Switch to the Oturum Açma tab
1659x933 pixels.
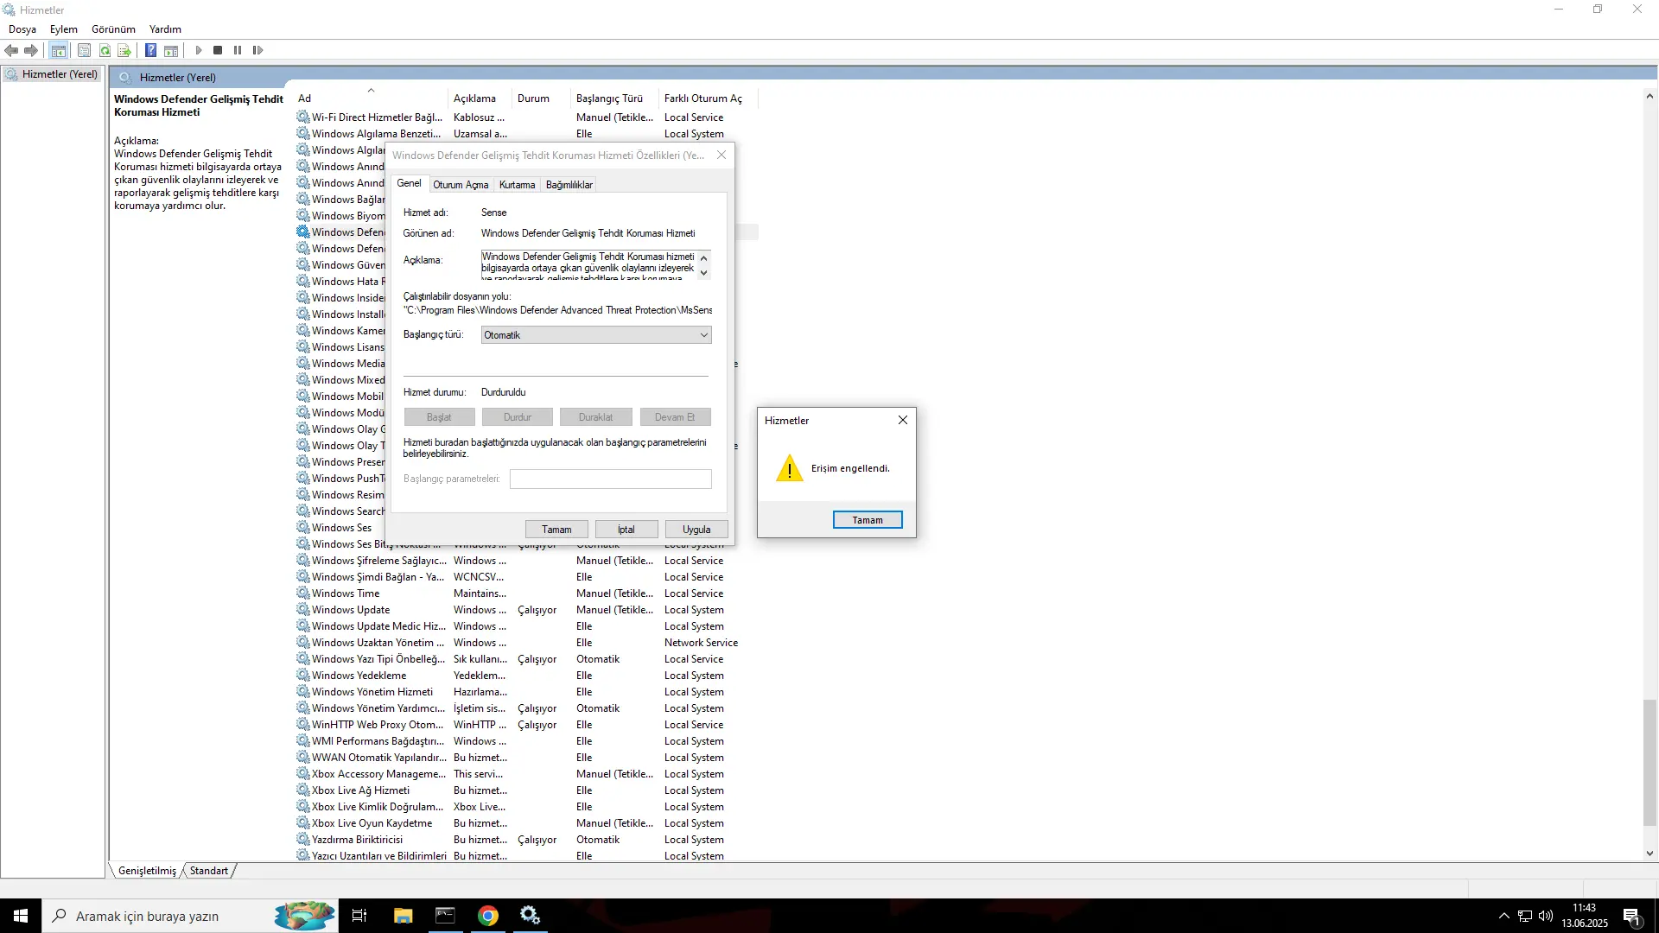tap(461, 185)
